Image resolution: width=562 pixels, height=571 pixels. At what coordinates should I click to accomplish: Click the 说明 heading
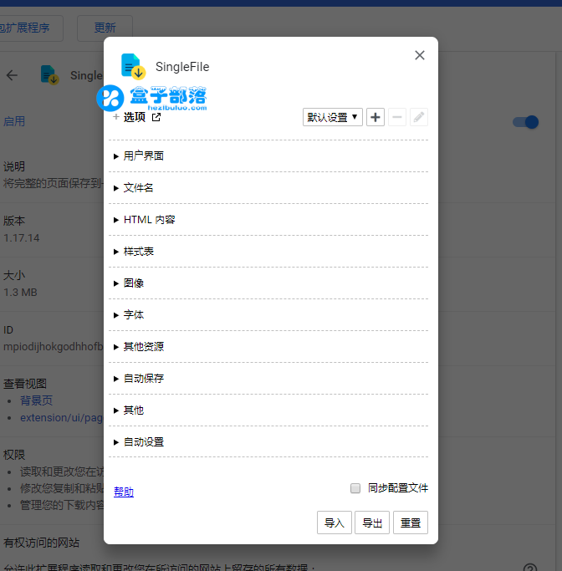coord(14,166)
